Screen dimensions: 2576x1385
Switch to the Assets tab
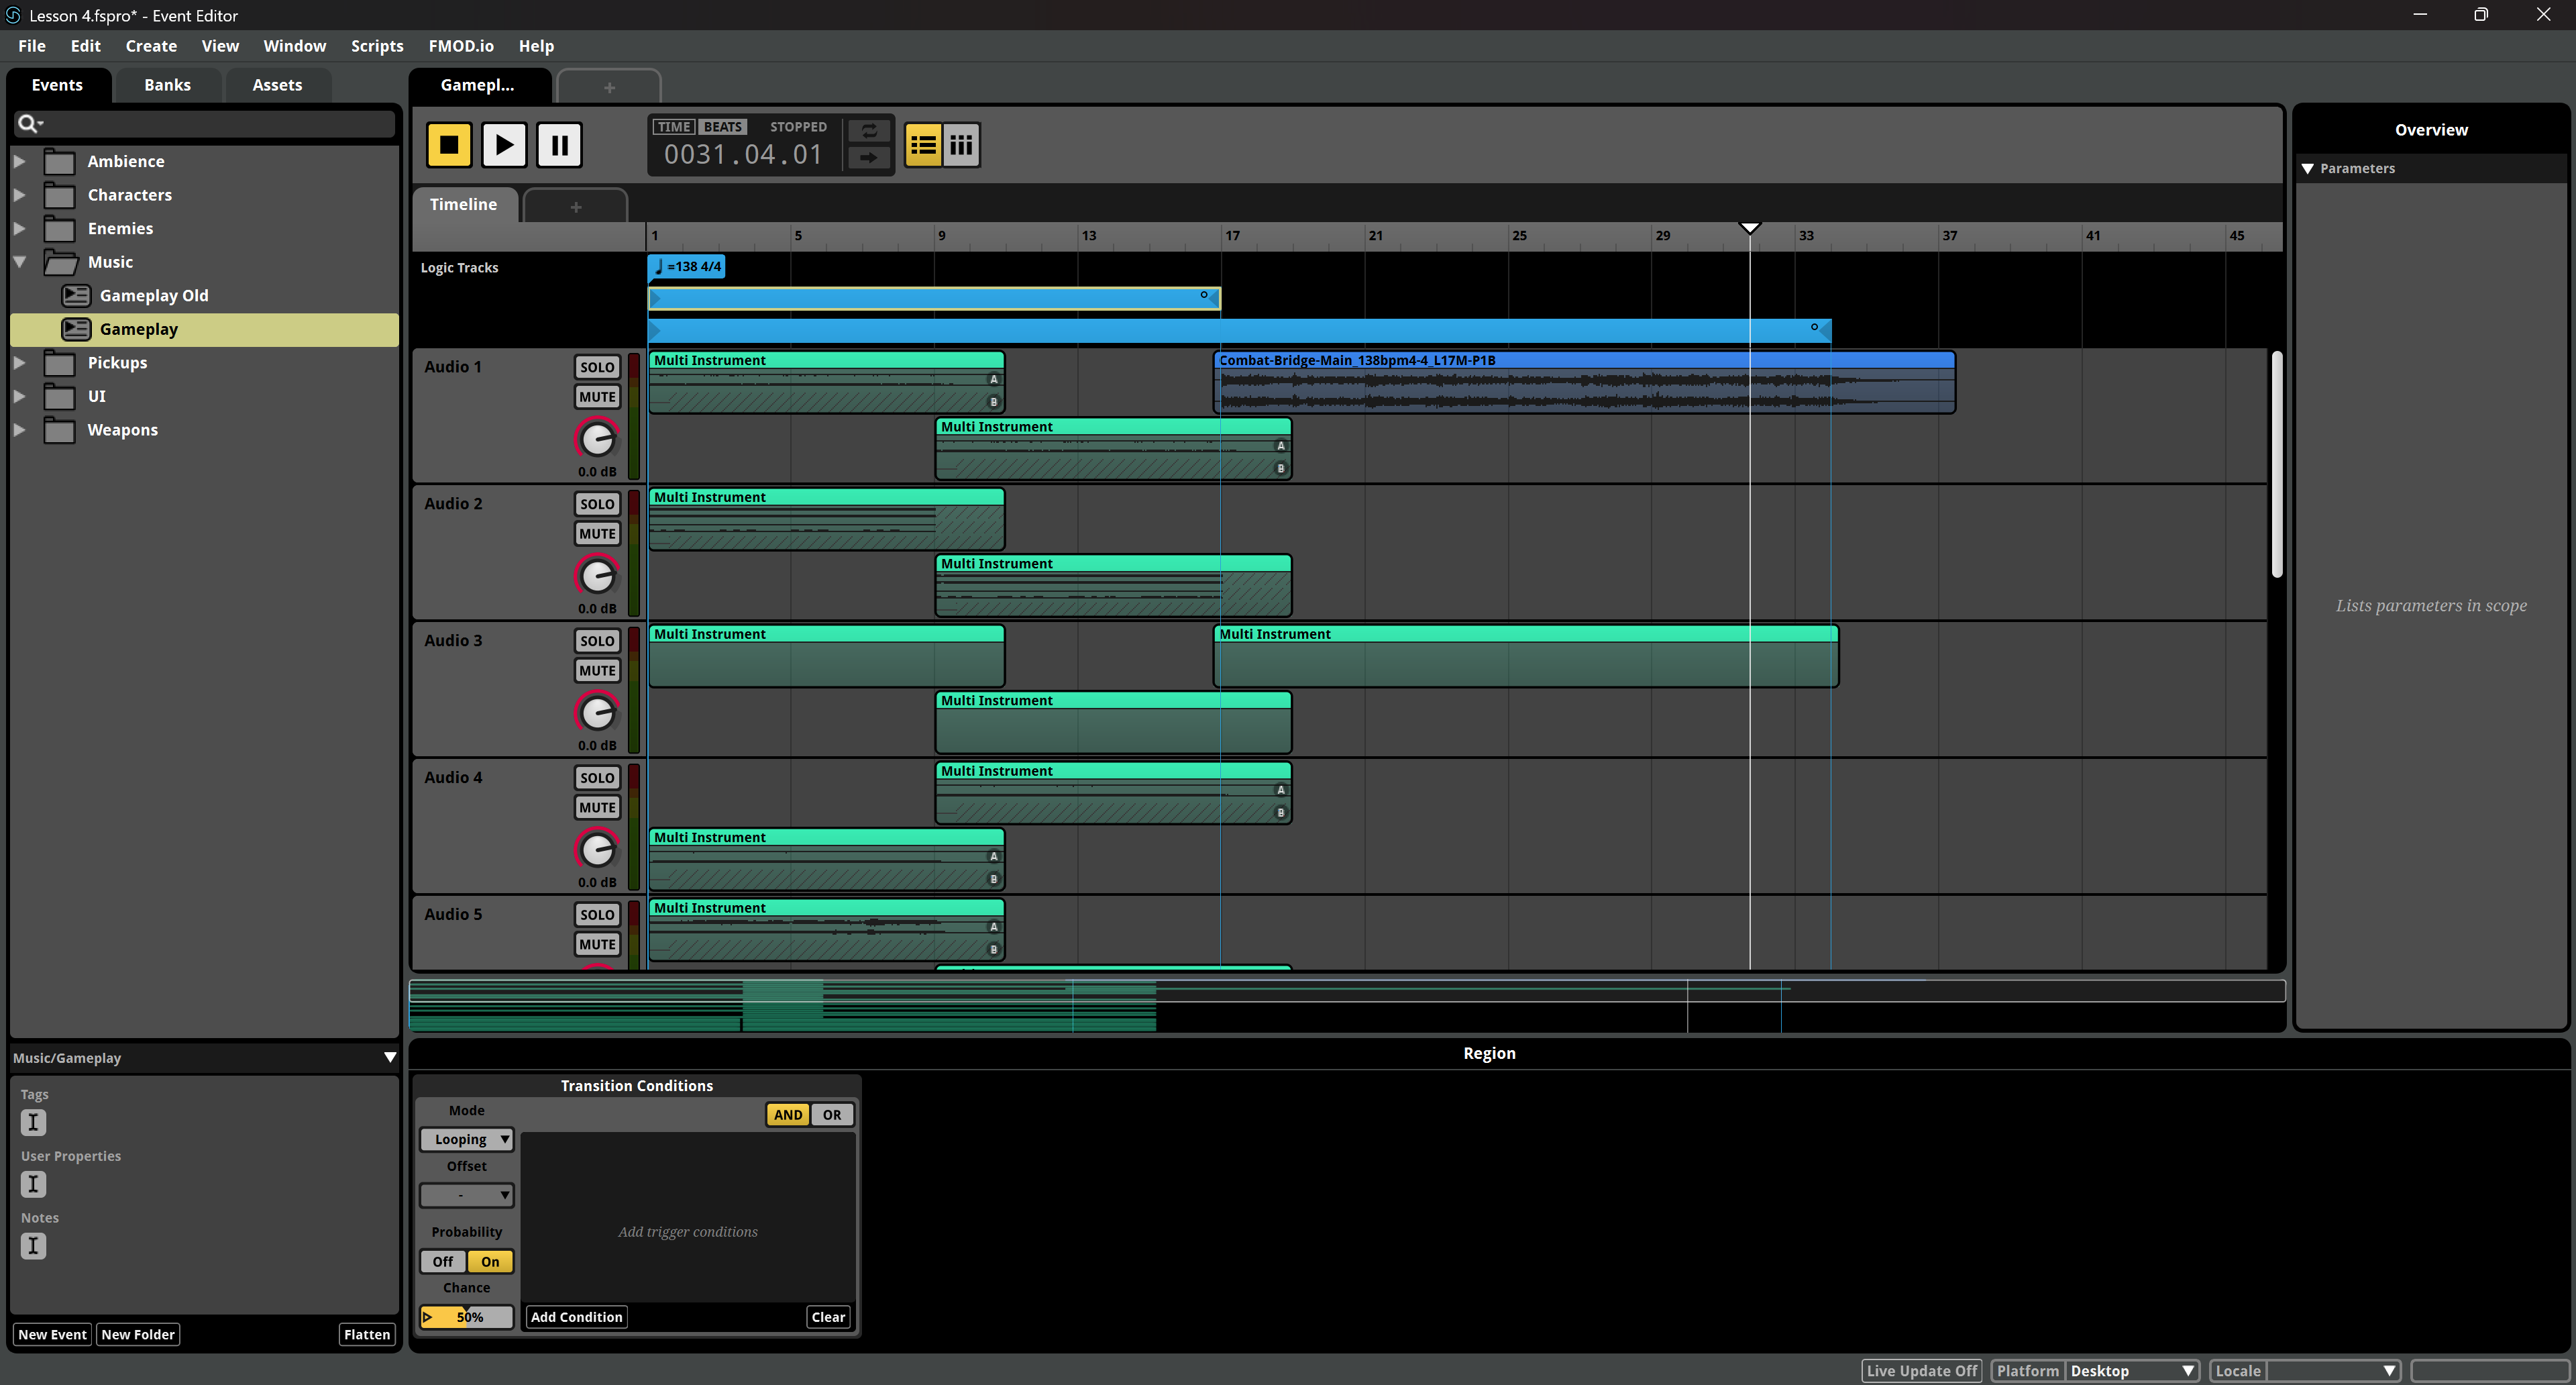(277, 85)
